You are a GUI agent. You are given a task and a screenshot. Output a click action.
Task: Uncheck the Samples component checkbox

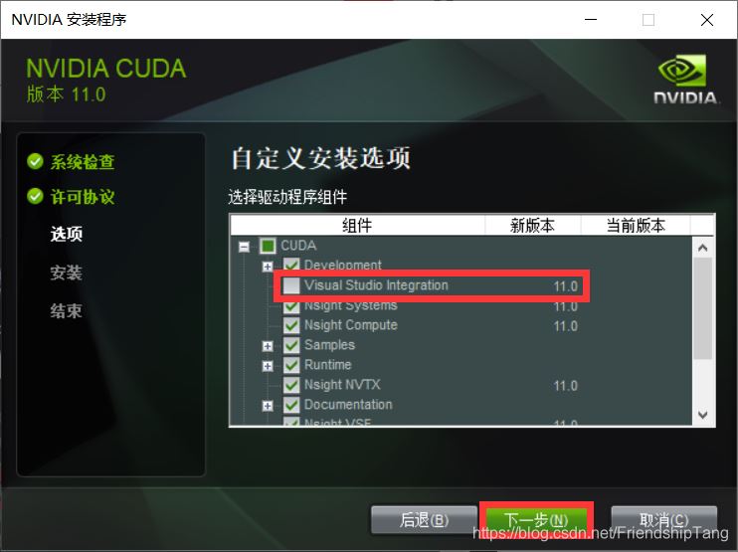[290, 345]
